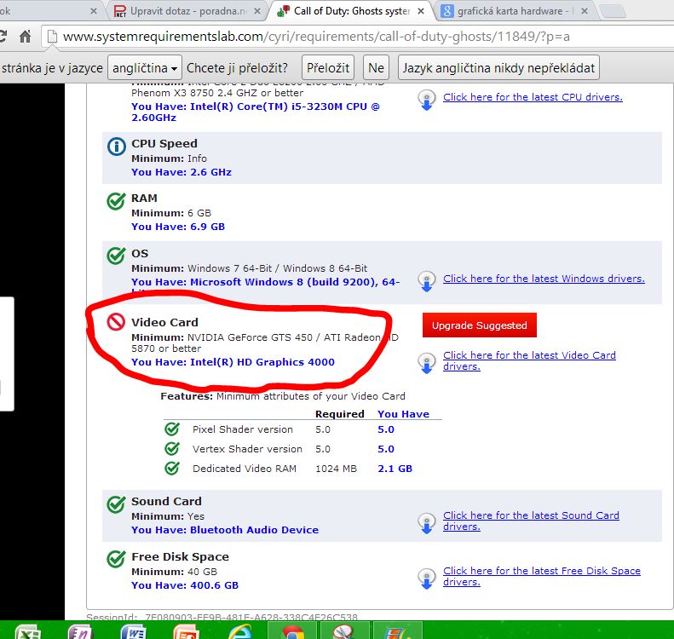Viewport: 674px width, 639px height.
Task: Click the CPU drivers download icon
Action: 426,101
